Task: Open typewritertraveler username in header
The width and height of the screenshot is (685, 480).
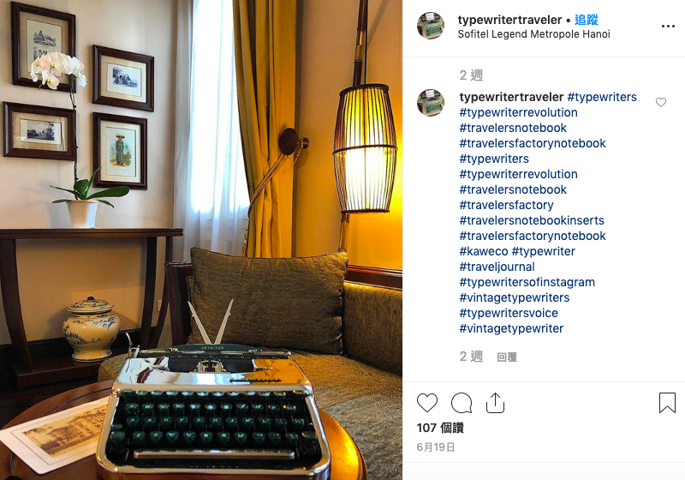Action: [x=509, y=20]
